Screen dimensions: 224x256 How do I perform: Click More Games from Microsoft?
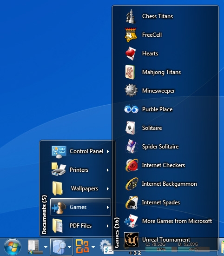pyautogui.click(x=166, y=221)
